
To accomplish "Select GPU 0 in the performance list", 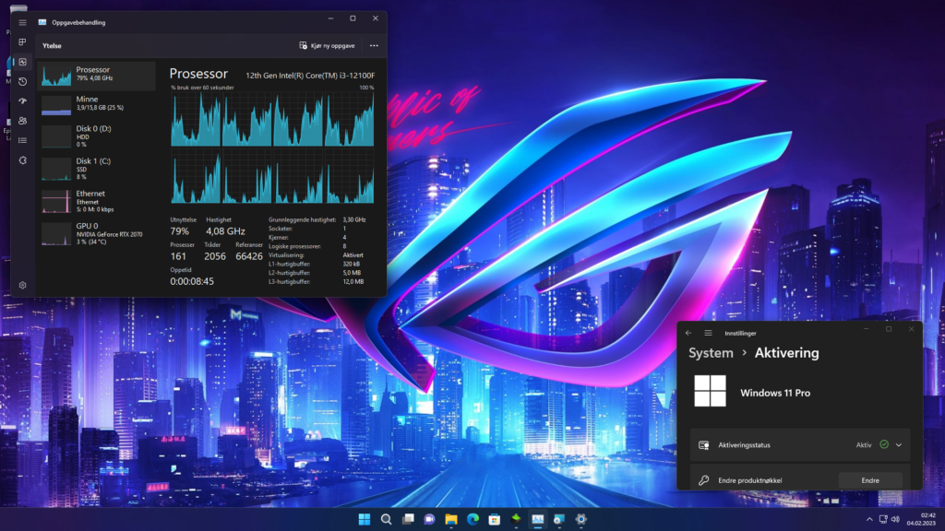I will coord(96,233).
